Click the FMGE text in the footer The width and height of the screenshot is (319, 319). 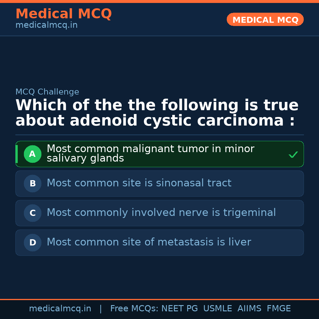[279, 308]
